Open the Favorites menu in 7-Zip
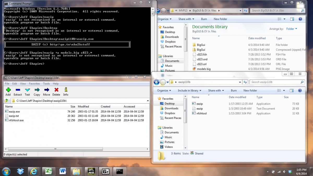The image size is (313, 176). pyautogui.click(x=34, y=84)
